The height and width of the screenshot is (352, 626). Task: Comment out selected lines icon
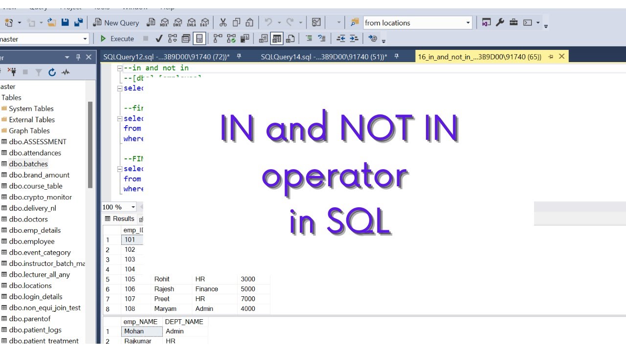(309, 39)
